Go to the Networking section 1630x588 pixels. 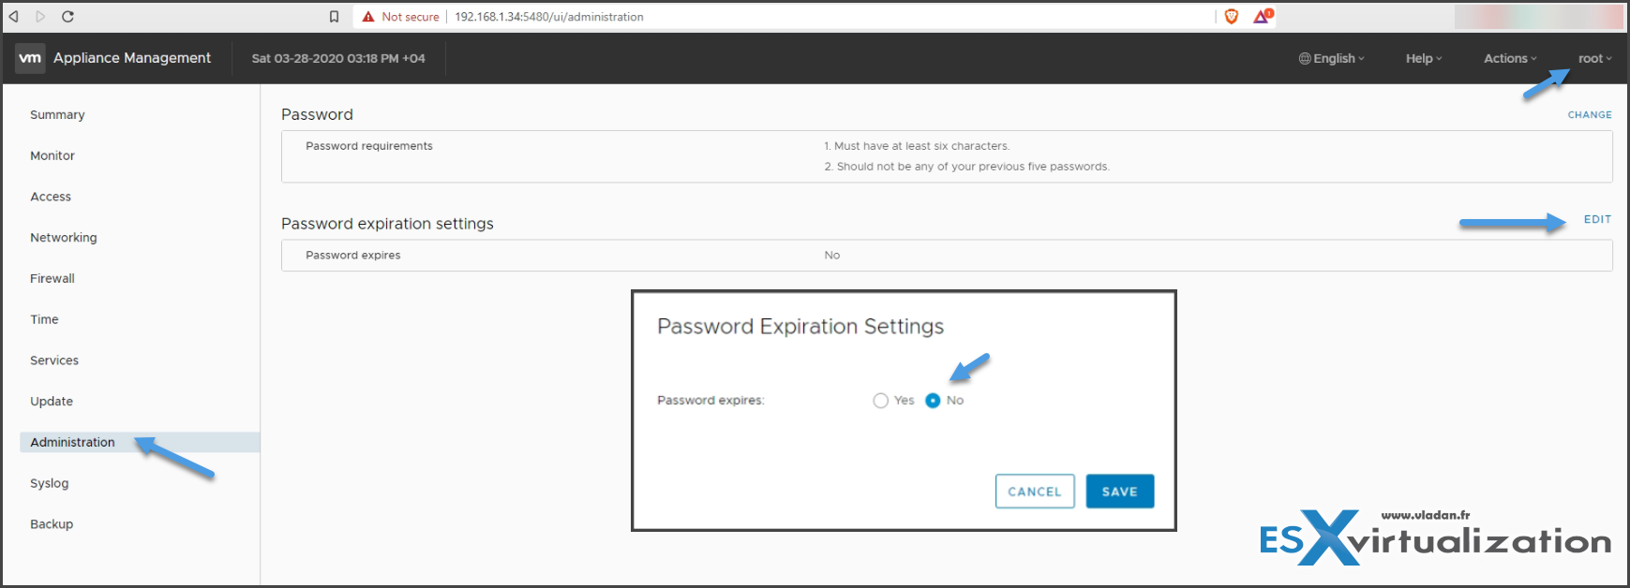pyautogui.click(x=63, y=238)
